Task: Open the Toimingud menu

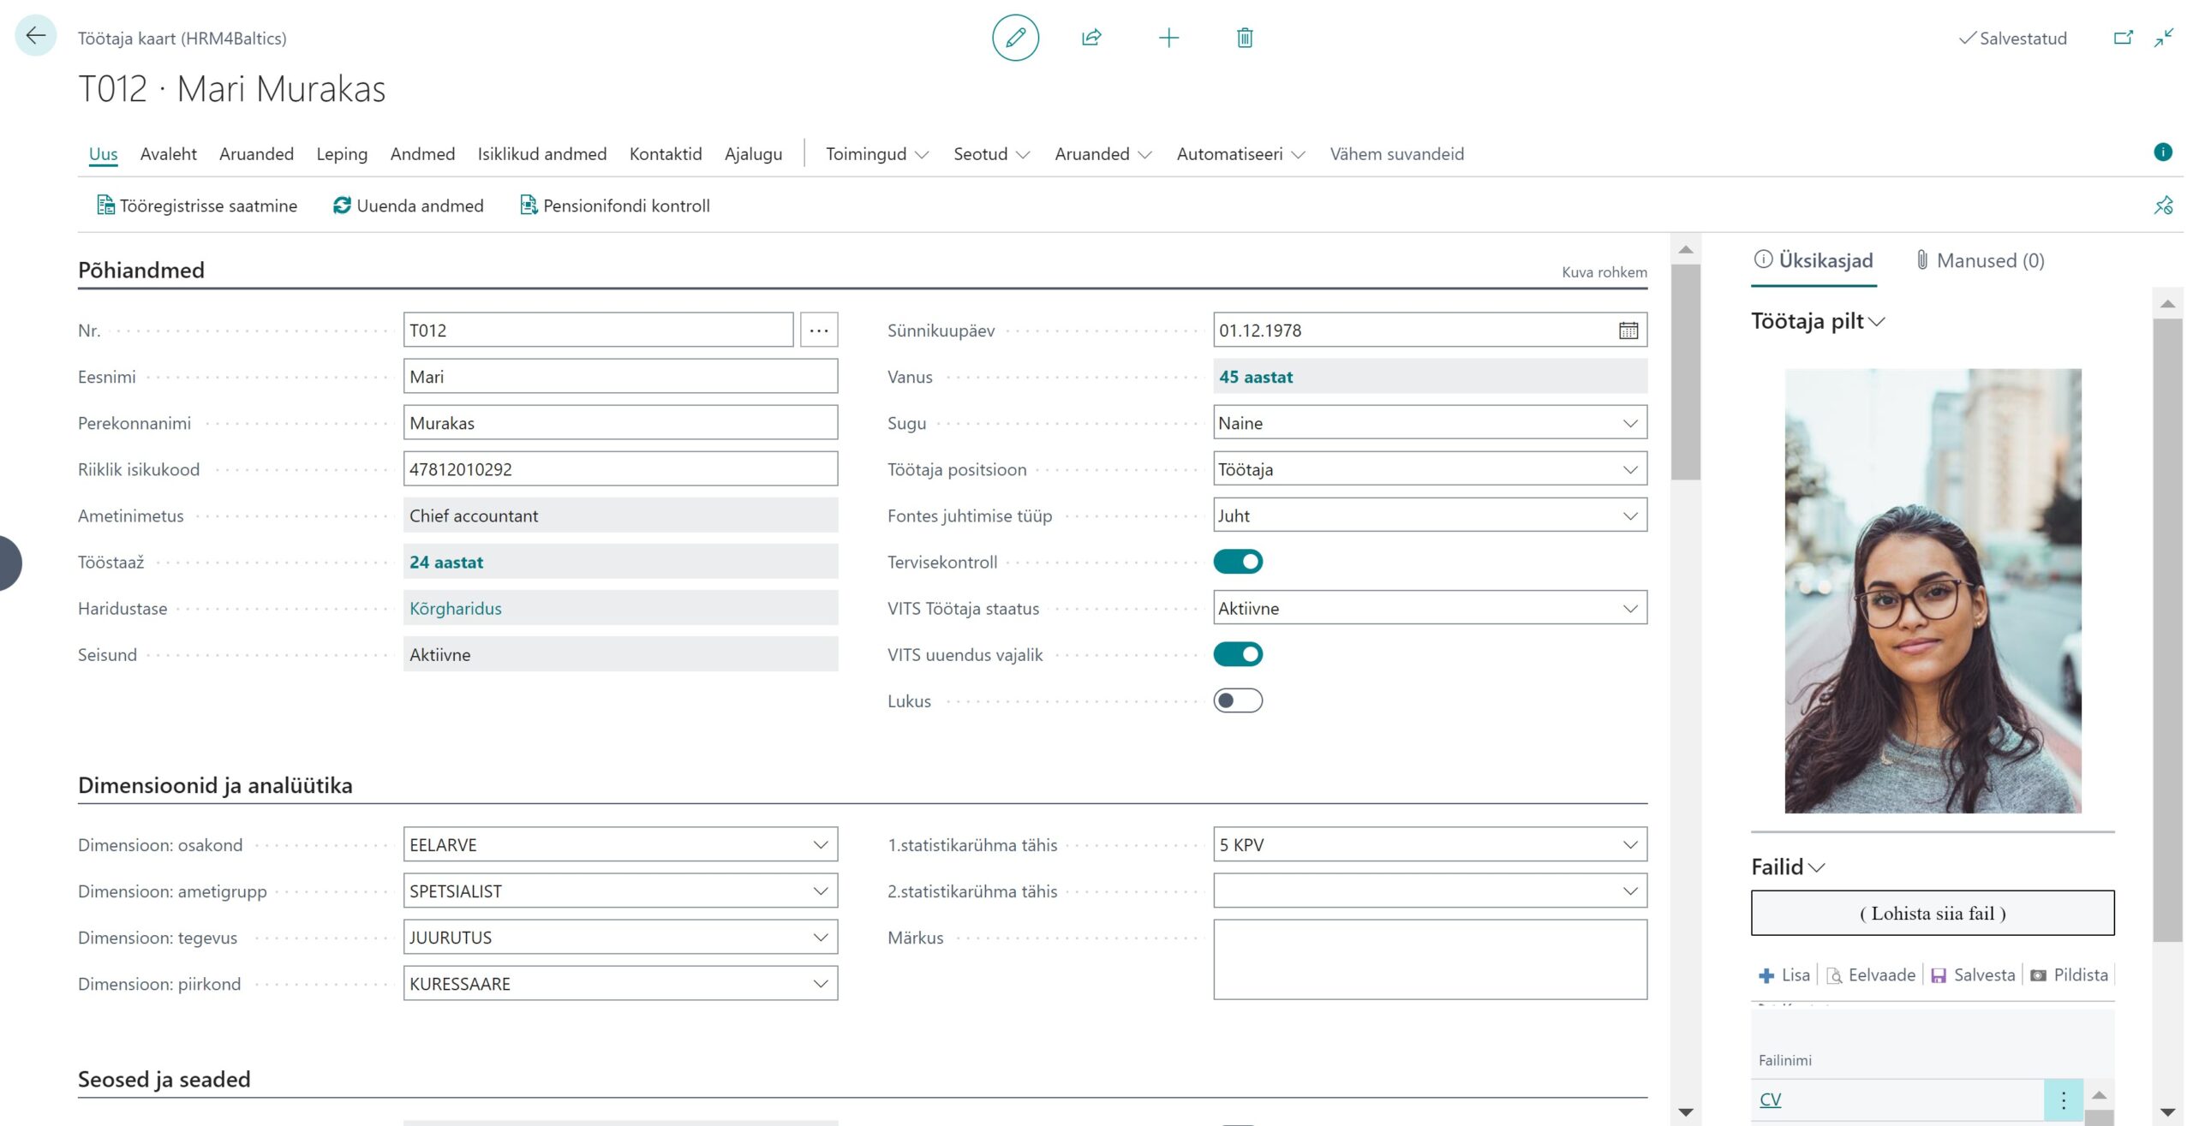Action: click(x=875, y=154)
